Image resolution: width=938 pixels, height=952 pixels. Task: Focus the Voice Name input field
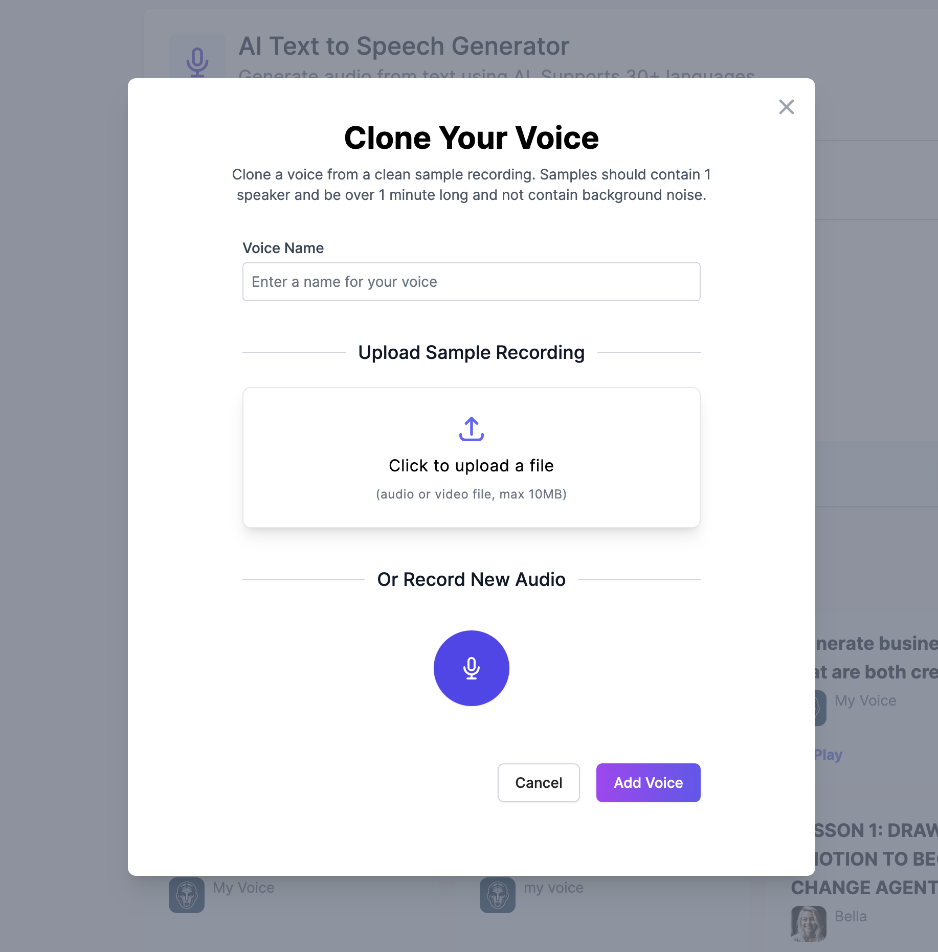(471, 282)
